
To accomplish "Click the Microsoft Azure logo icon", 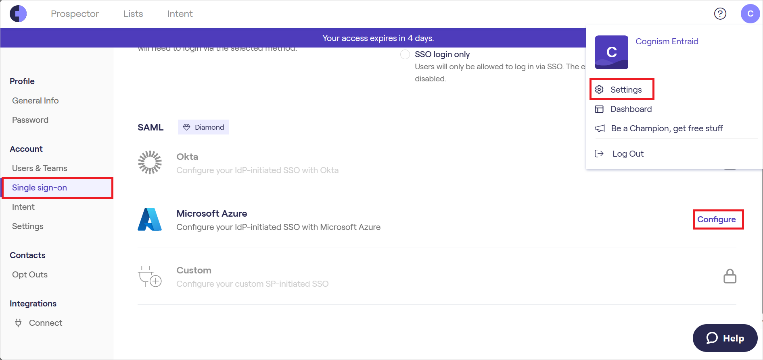I will tap(150, 219).
